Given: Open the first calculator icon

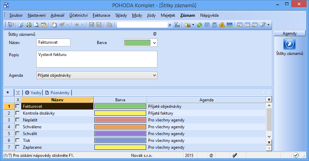Looking at the screenshot, I should (x=207, y=25).
